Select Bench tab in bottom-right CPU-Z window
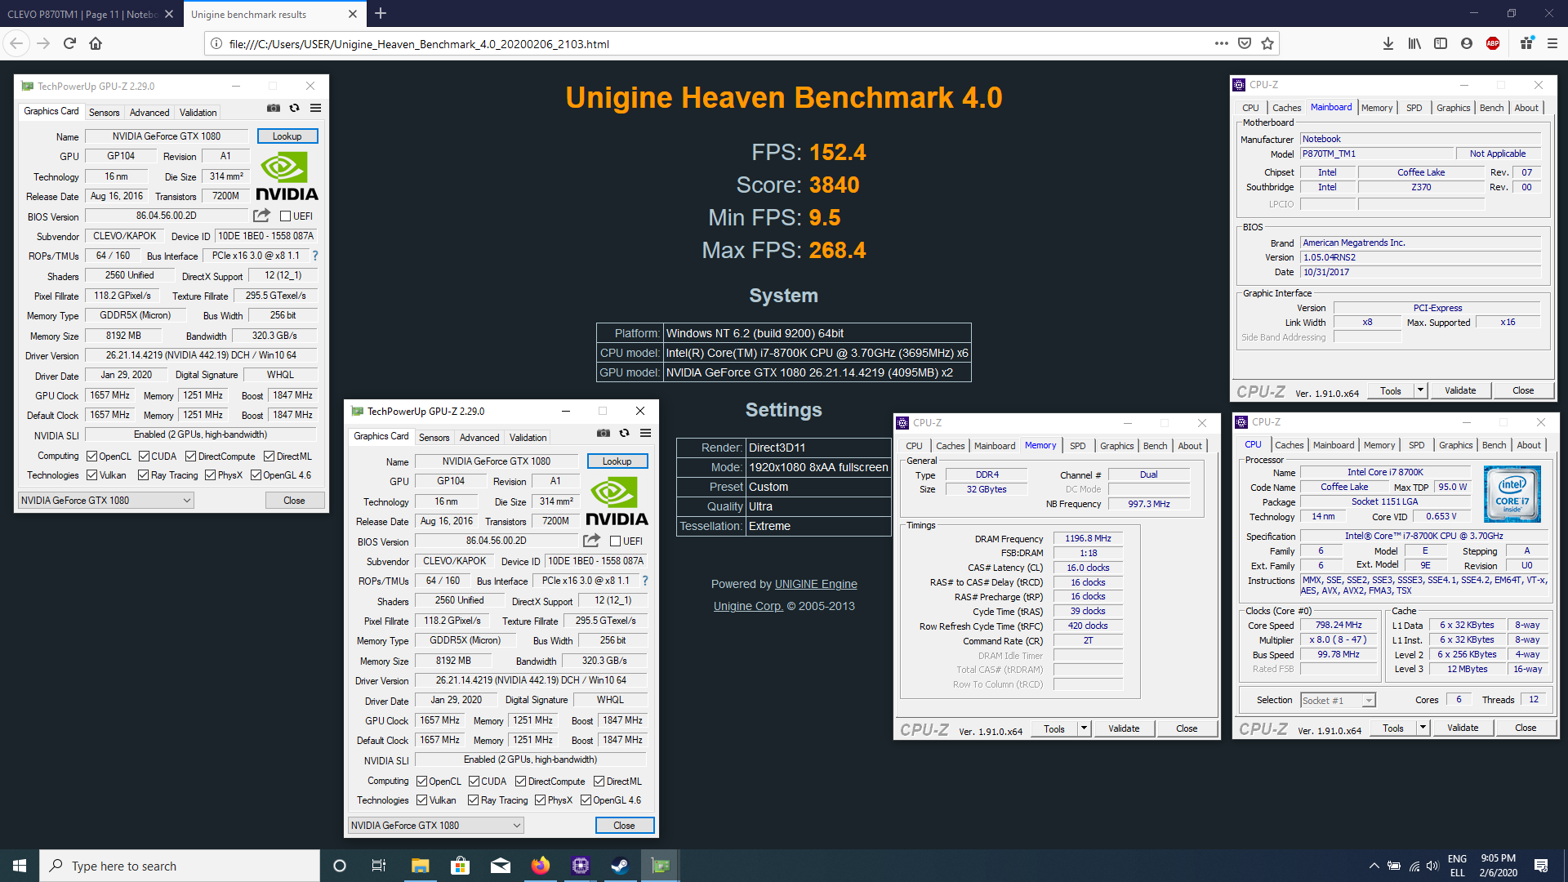This screenshot has width=1568, height=882. coord(1494,445)
